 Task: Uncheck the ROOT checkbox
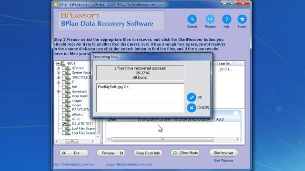[x=58, y=63]
